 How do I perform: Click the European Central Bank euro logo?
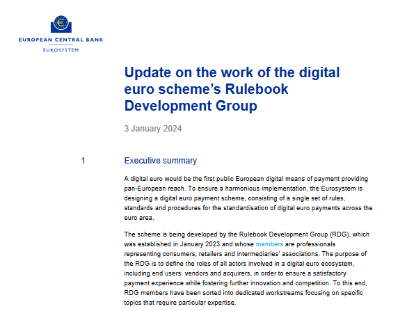click(x=61, y=24)
